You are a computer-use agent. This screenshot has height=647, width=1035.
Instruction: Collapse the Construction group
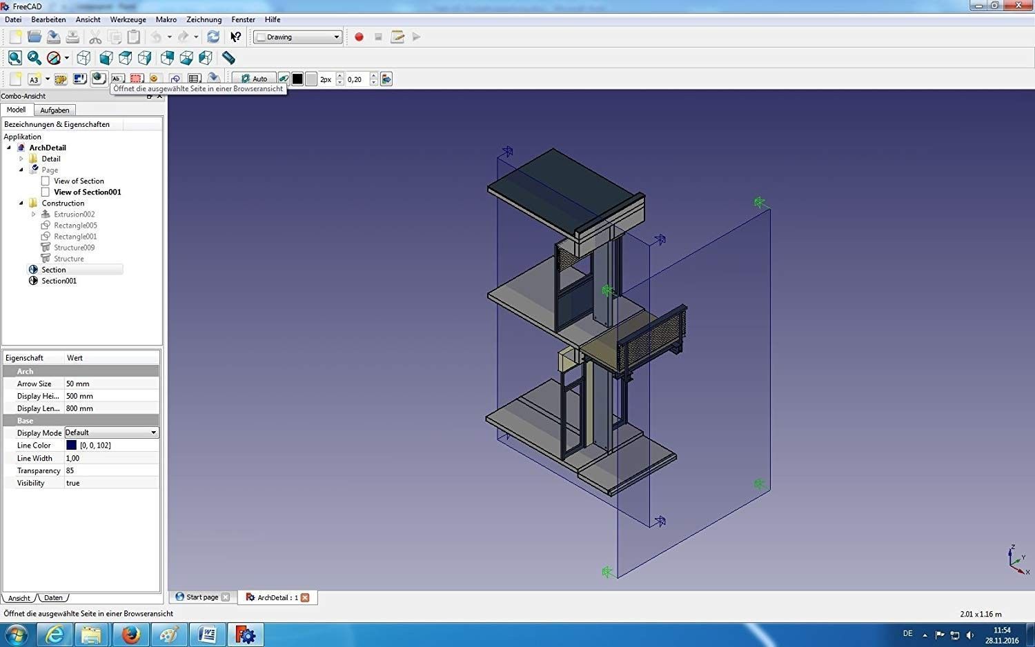pos(21,203)
